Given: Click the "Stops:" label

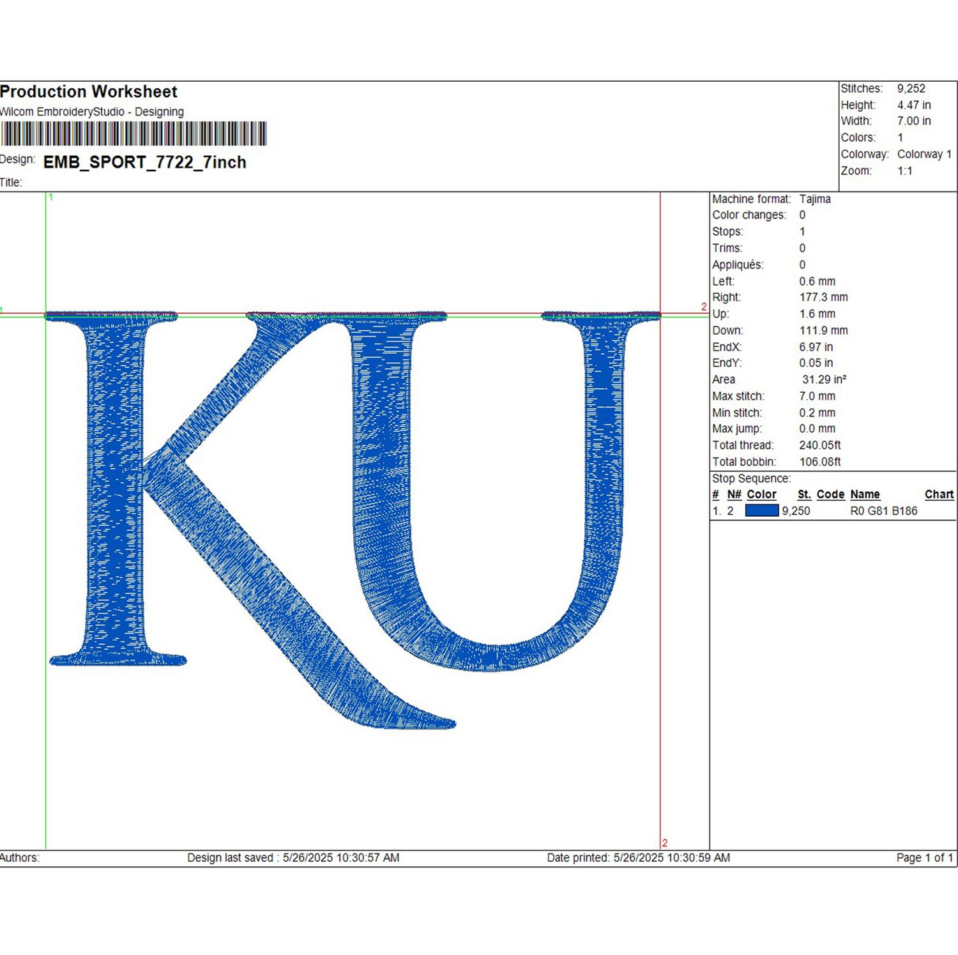Looking at the screenshot, I should point(727,231).
